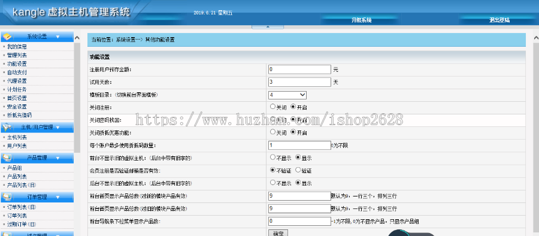
Task: Open 主机列表 in sidebar
Action: point(17,138)
